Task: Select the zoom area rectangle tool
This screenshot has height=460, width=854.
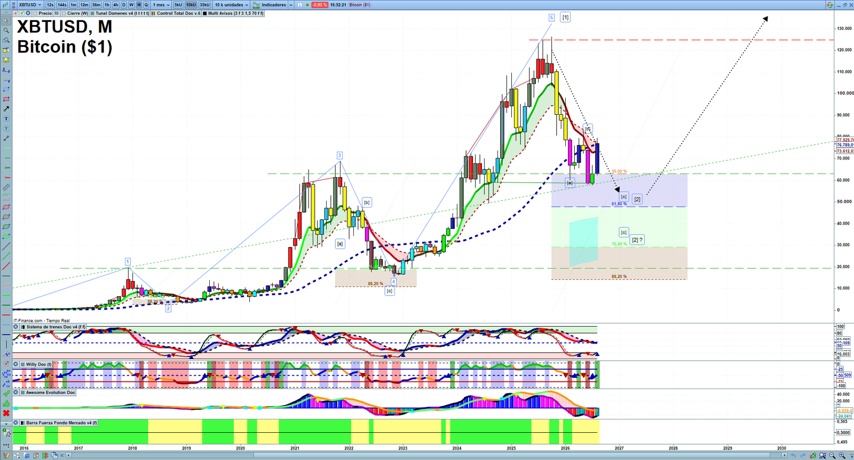Action: [6, 40]
